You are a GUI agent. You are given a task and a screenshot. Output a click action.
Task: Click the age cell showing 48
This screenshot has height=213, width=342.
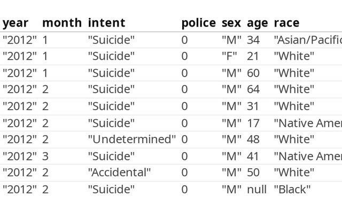point(253,140)
